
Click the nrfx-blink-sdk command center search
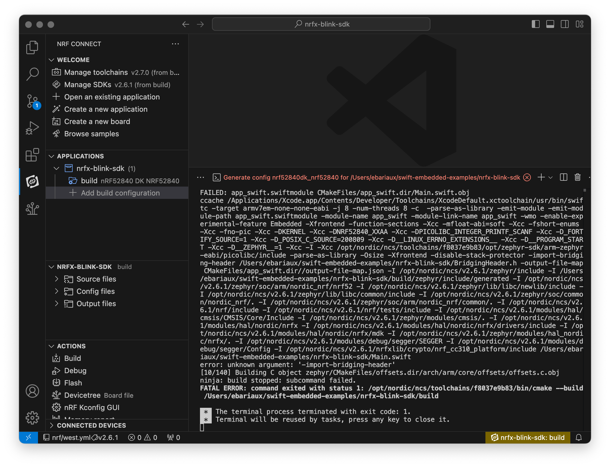click(x=321, y=24)
